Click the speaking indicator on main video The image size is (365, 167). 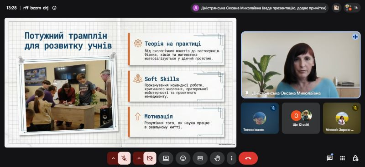355,37
